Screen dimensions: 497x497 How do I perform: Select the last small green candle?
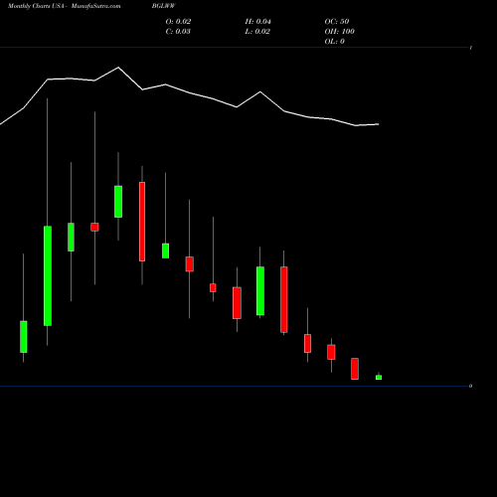(x=379, y=377)
